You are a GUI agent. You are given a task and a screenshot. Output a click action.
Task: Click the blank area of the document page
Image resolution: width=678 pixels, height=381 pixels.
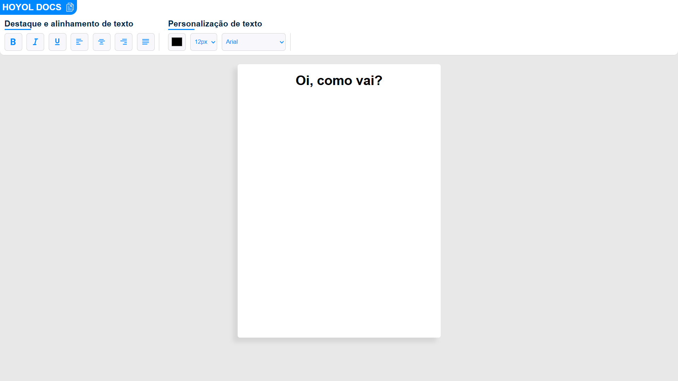(339, 212)
